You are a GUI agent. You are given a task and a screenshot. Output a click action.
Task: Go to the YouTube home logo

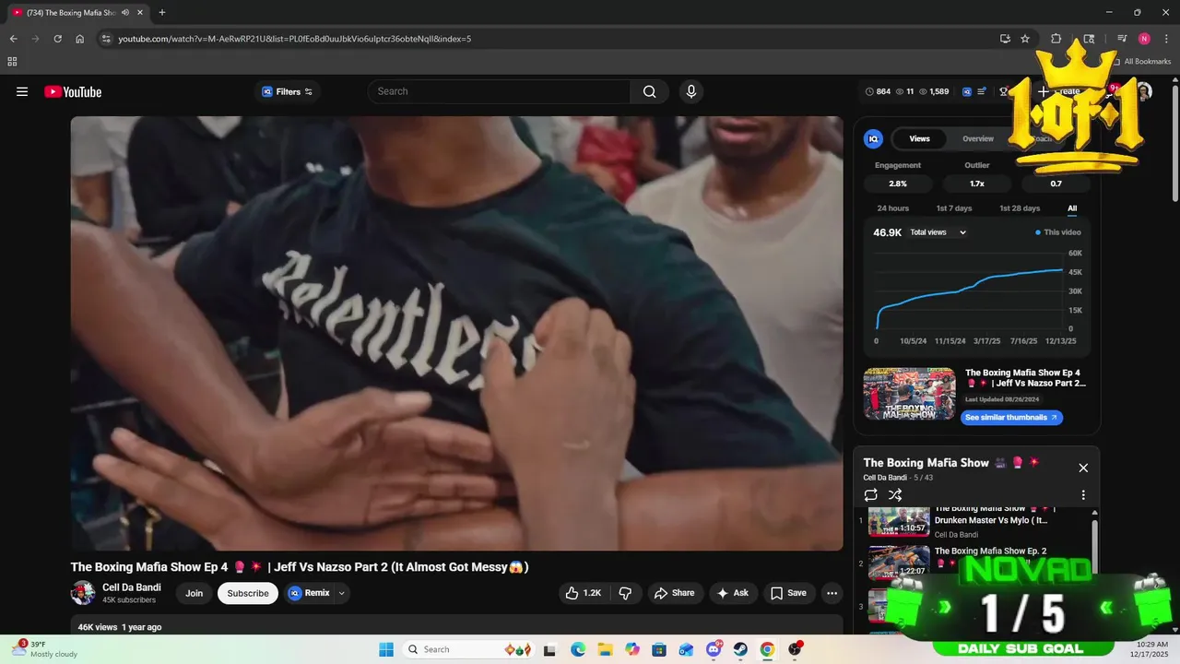click(x=73, y=91)
